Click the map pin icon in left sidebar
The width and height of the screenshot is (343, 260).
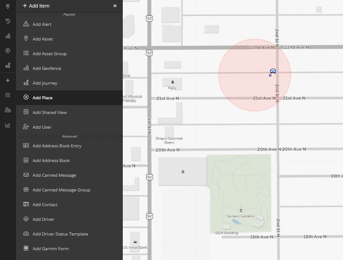(x=8, y=7)
